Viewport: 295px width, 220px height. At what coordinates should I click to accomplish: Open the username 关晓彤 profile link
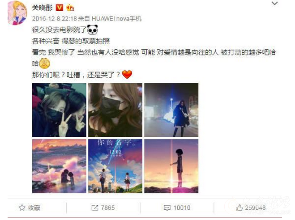43,8
